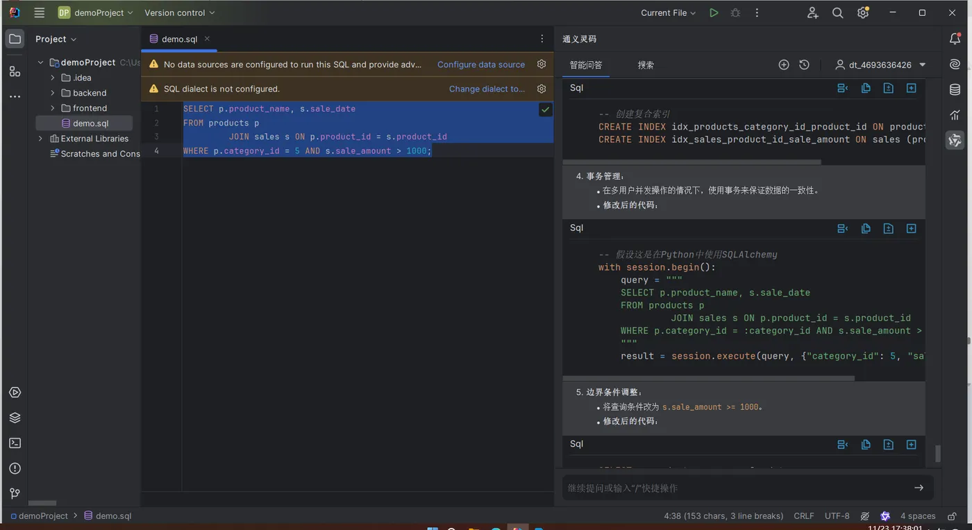Open Code With Me menu

point(813,12)
